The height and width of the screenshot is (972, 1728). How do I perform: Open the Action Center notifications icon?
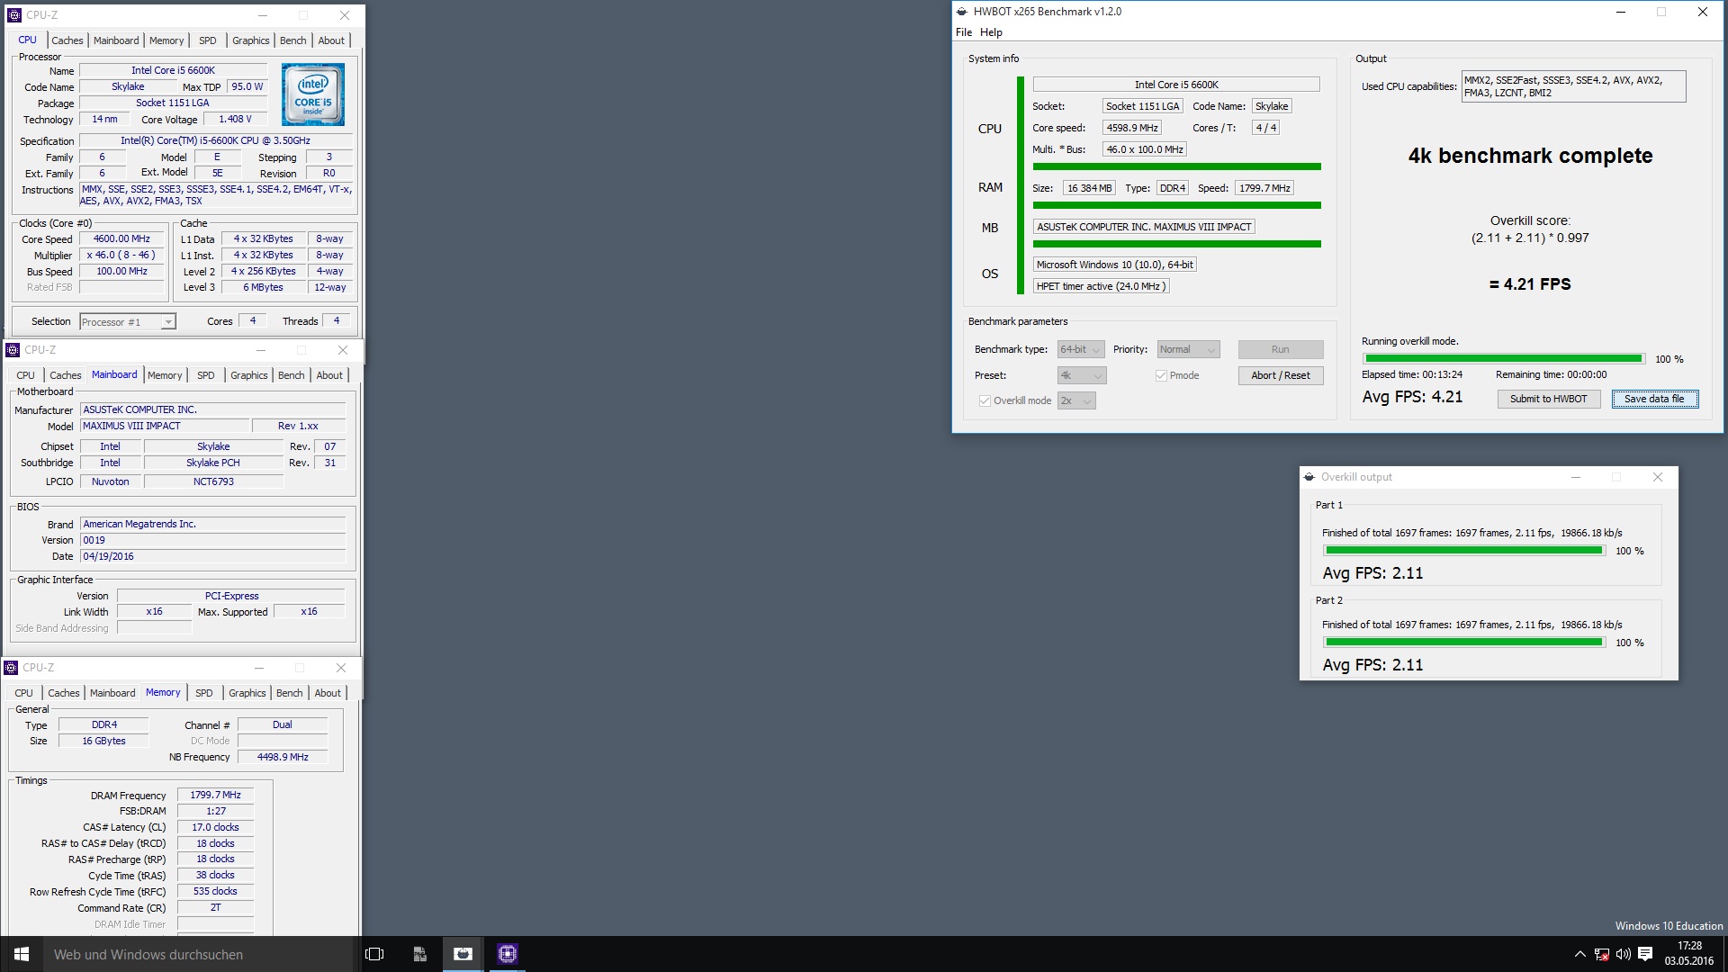click(1645, 955)
